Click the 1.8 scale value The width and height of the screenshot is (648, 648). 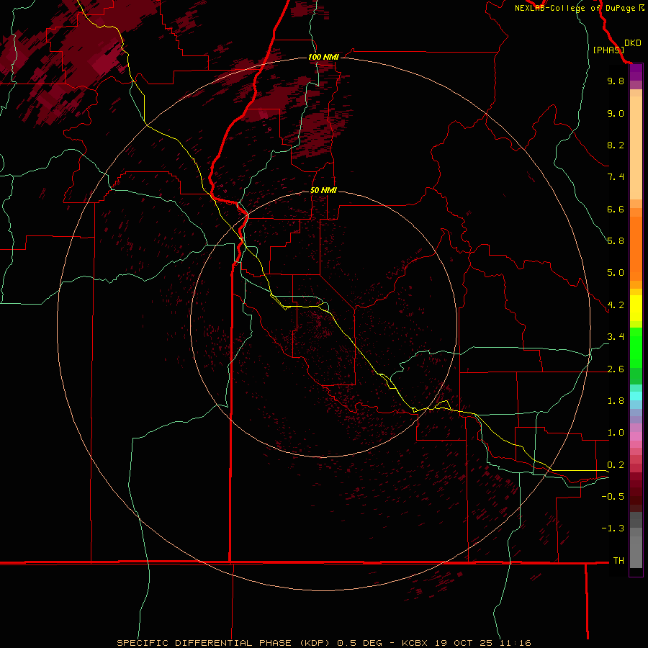coord(616,401)
